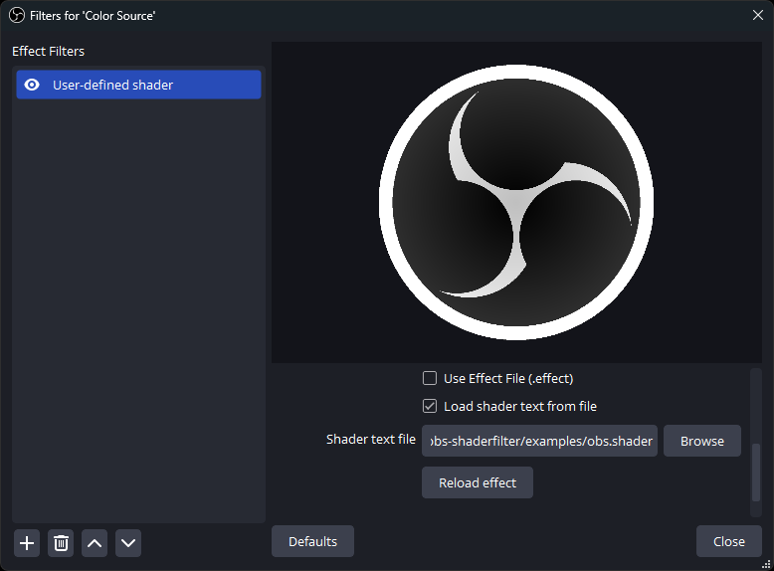Click the properties panel vertical scrollbar
The height and width of the screenshot is (571, 774).
pyautogui.click(x=756, y=473)
